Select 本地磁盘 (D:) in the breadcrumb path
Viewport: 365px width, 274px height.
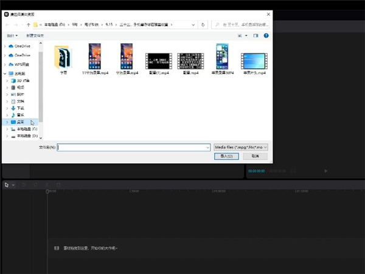click(x=55, y=24)
